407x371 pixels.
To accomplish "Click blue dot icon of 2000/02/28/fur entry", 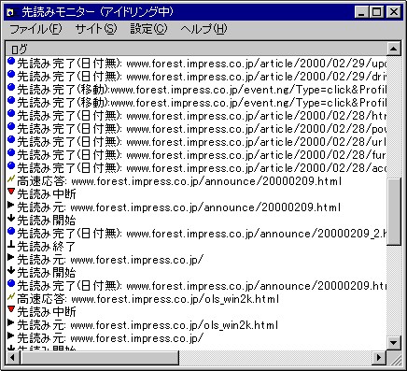I will tap(11, 153).
